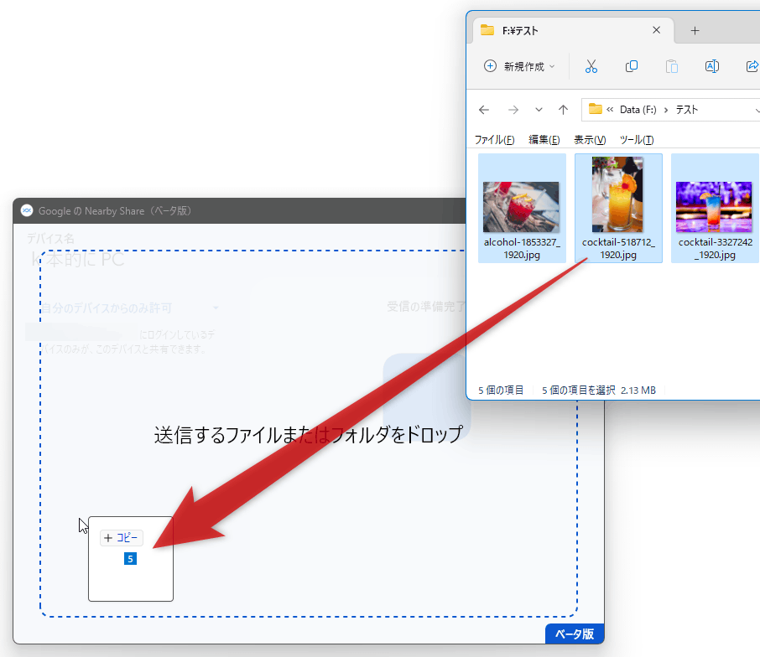Viewport: 760px width, 657px height.
Task: Go up one folder level arrow
Action: point(563,110)
